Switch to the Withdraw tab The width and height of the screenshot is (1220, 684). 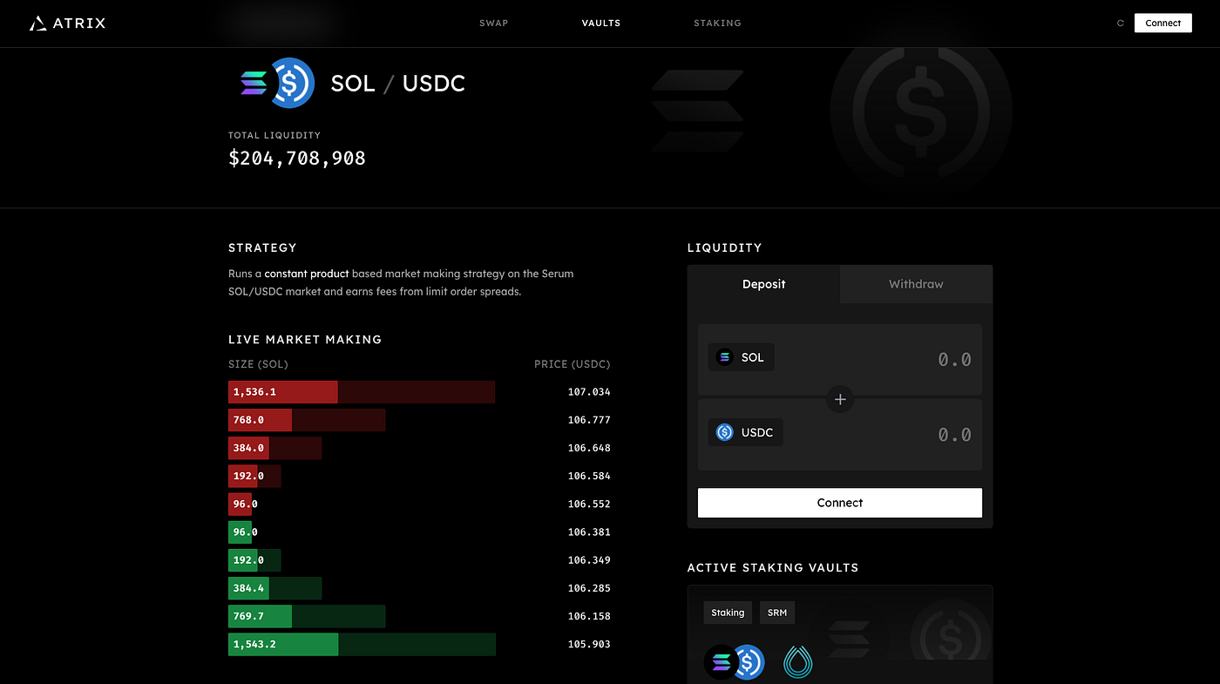pyautogui.click(x=916, y=284)
